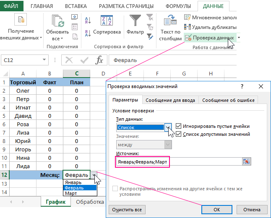The width and height of the screenshot is (271, 218).
Task: Click the Sort A to Z ascending icon
Action: click(x=88, y=20)
